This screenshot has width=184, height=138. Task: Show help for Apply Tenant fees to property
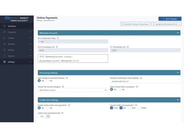137,87
